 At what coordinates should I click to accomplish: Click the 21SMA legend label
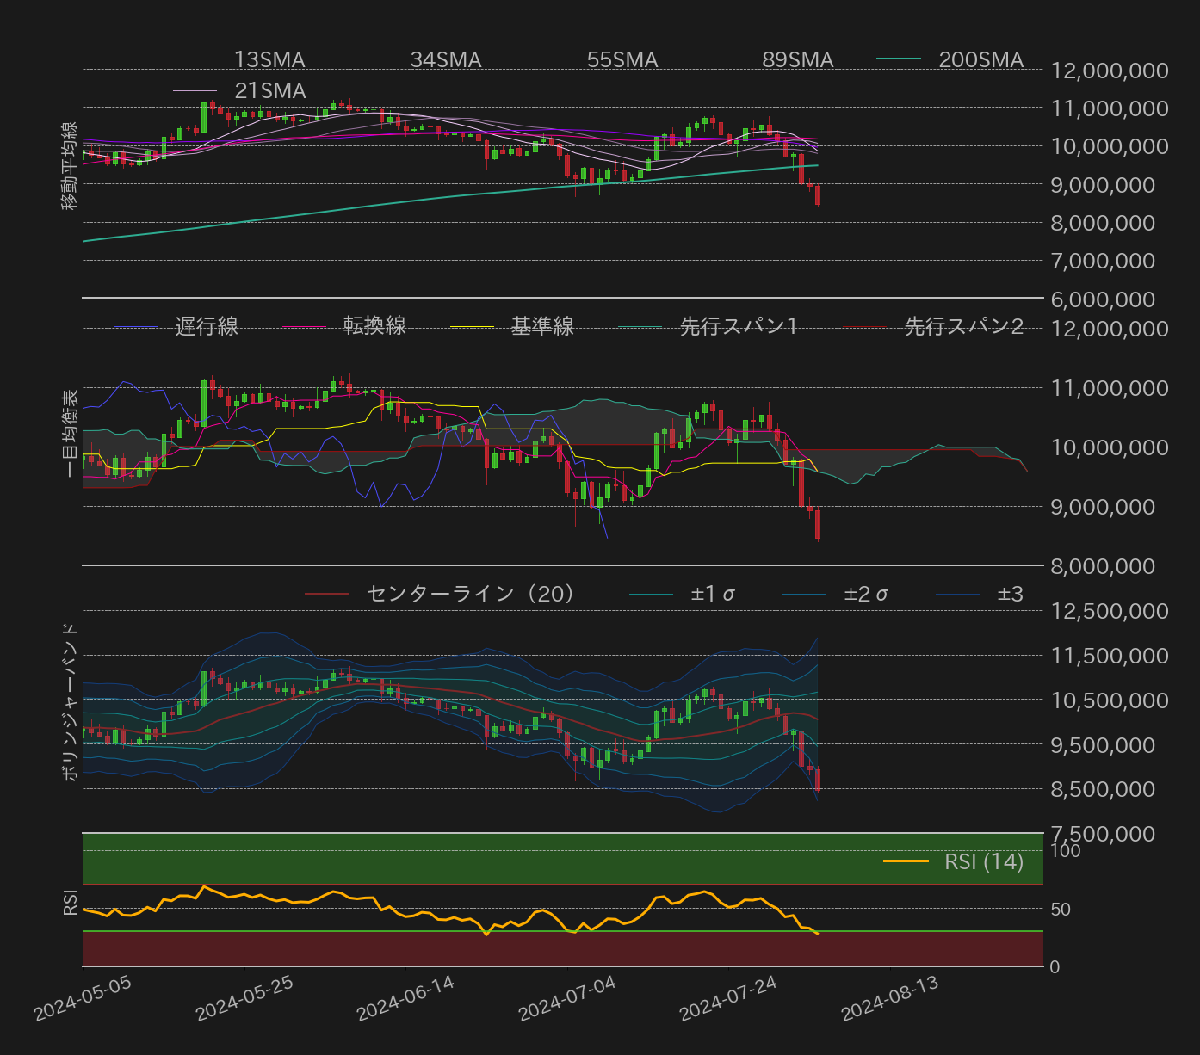(269, 90)
